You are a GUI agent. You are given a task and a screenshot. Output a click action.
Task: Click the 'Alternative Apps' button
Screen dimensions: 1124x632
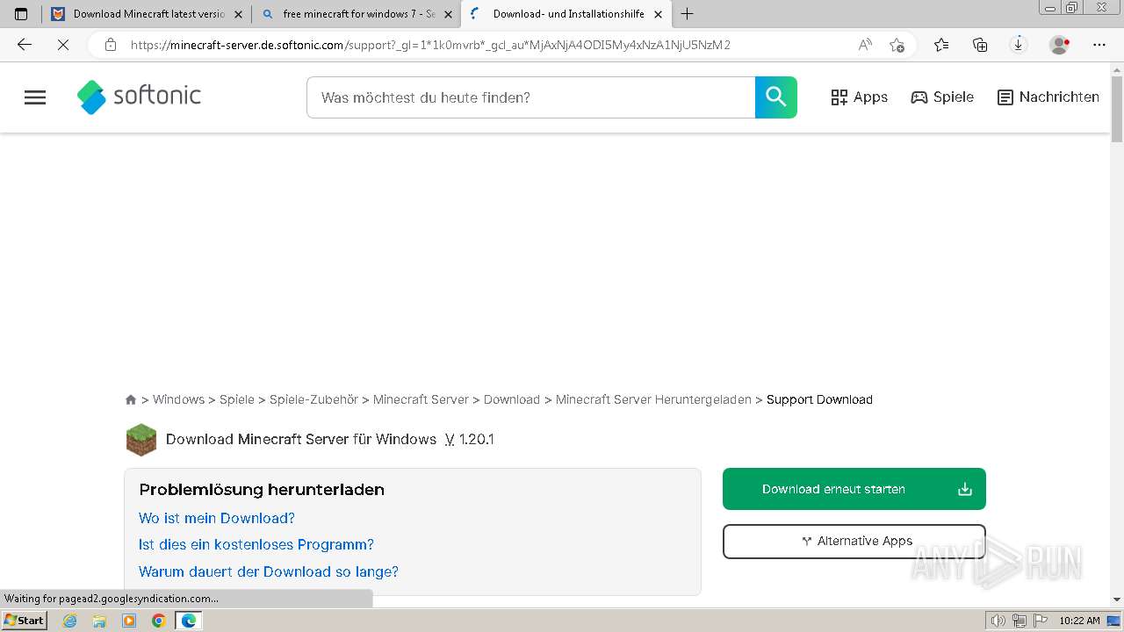click(x=854, y=541)
